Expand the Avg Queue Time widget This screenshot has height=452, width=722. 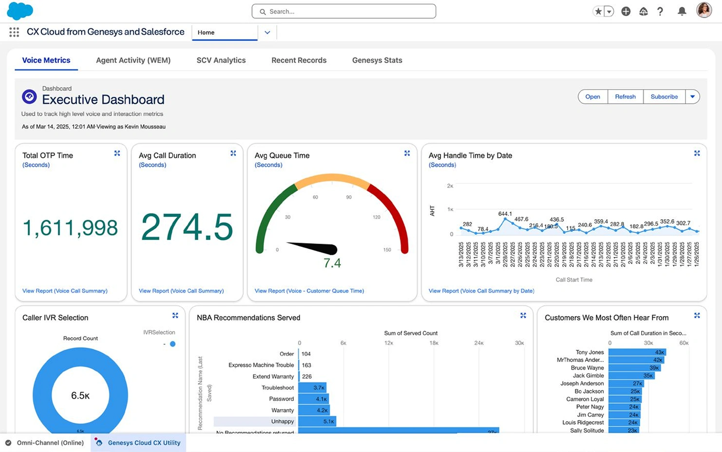click(x=407, y=153)
